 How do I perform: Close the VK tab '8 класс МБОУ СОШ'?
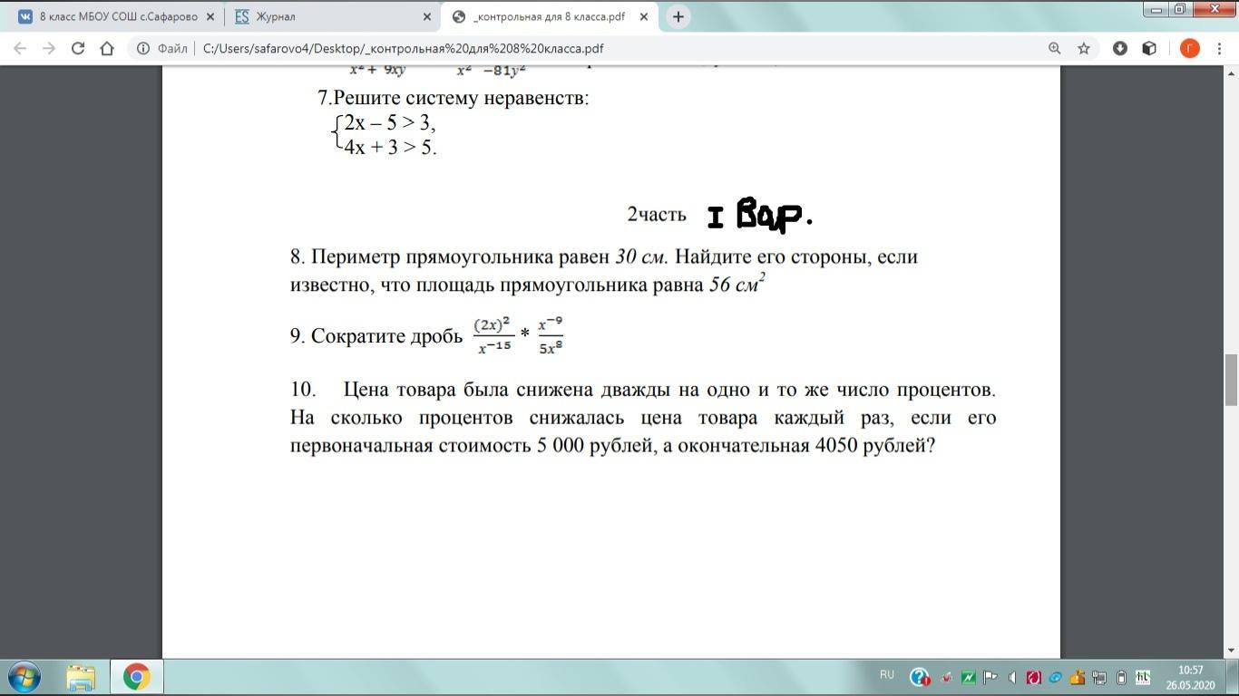tap(210, 16)
